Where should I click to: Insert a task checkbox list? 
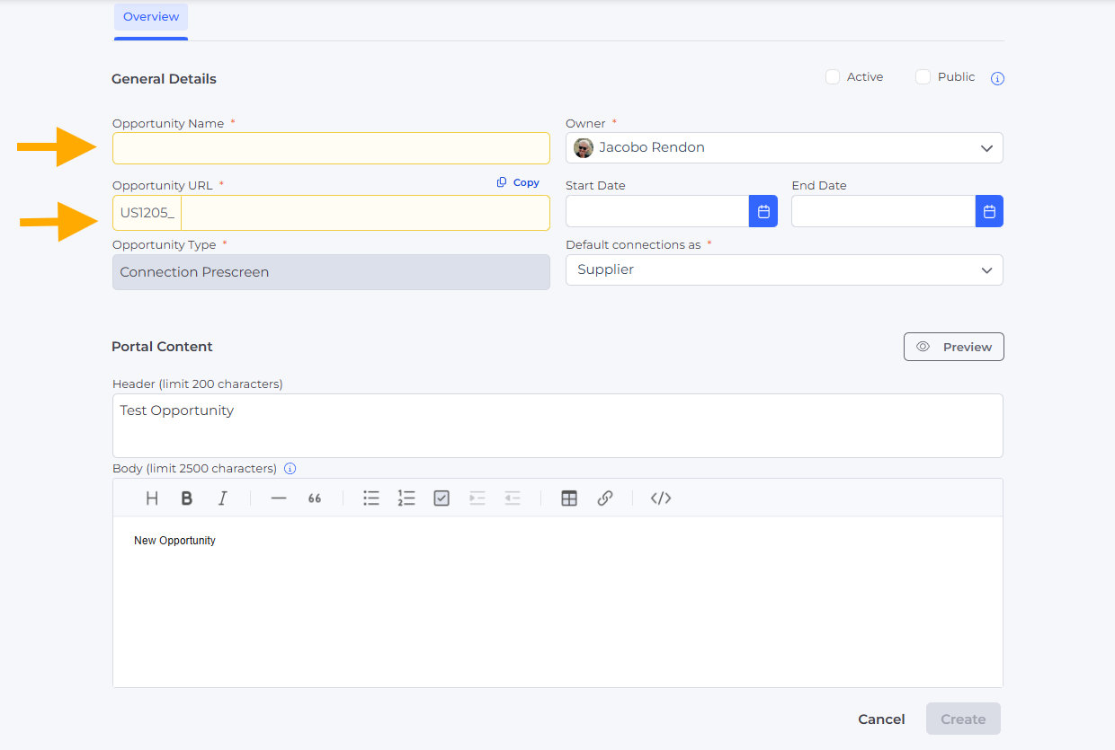pyautogui.click(x=442, y=499)
